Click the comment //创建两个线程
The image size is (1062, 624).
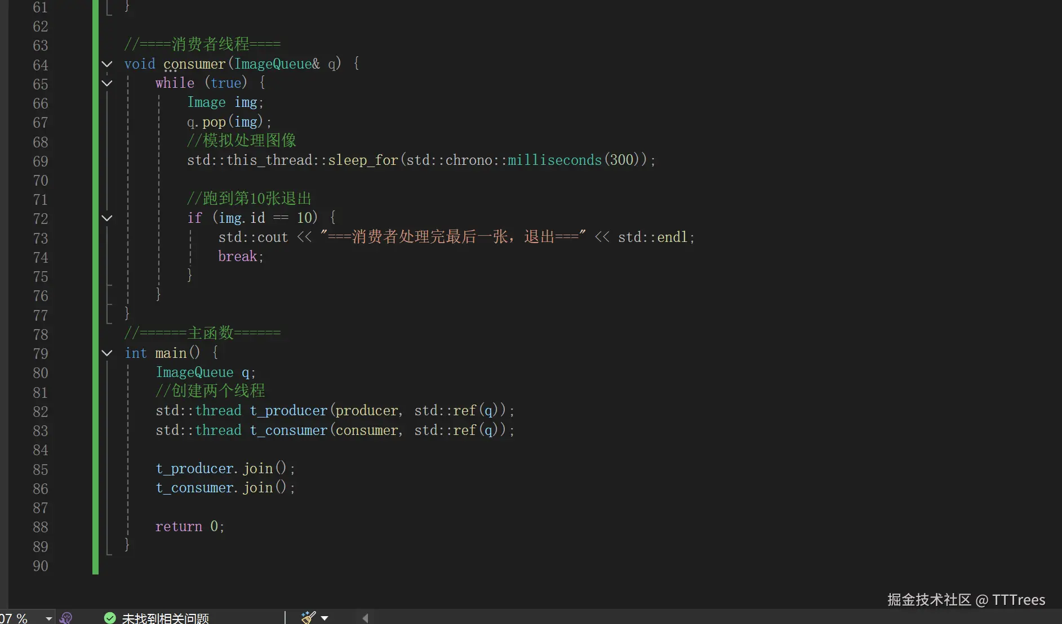pyautogui.click(x=210, y=391)
